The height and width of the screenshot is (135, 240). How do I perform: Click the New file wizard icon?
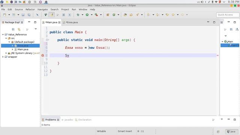pos(4,15)
